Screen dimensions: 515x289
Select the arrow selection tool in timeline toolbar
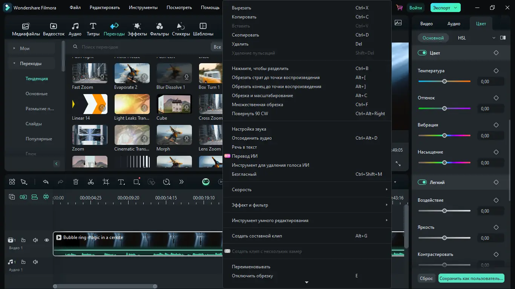click(x=24, y=182)
